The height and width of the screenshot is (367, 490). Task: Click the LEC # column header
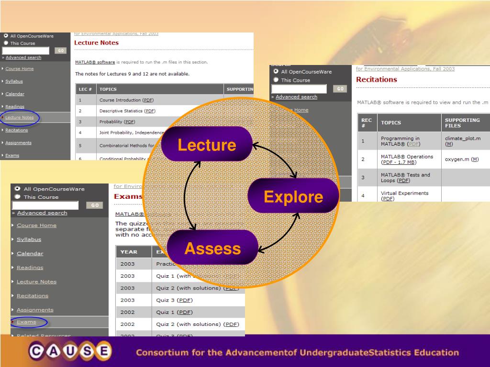click(x=86, y=89)
